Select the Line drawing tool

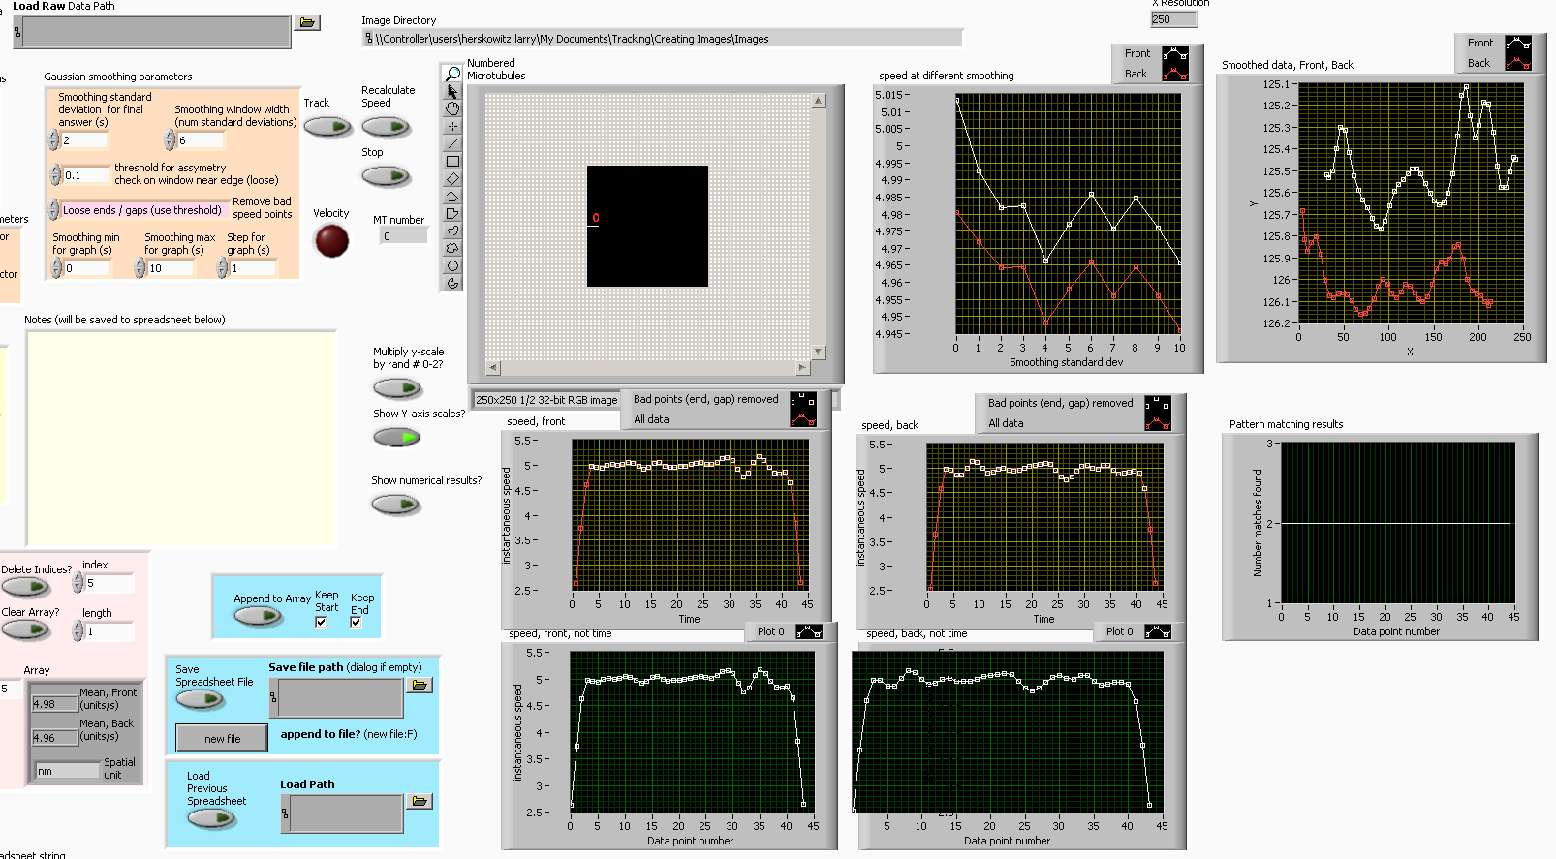coord(452,143)
